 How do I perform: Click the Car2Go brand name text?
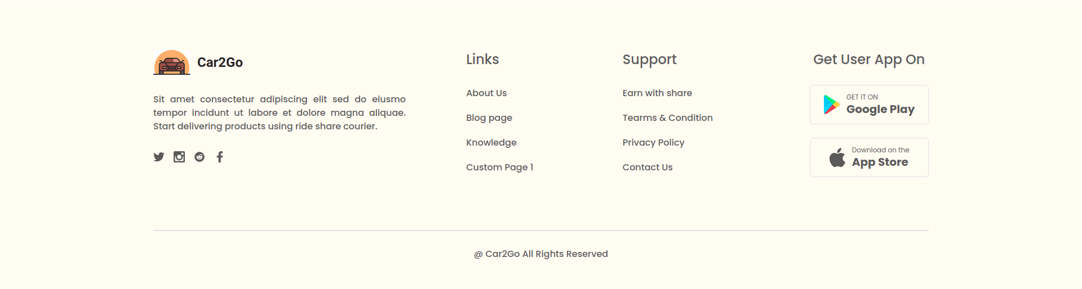220,62
